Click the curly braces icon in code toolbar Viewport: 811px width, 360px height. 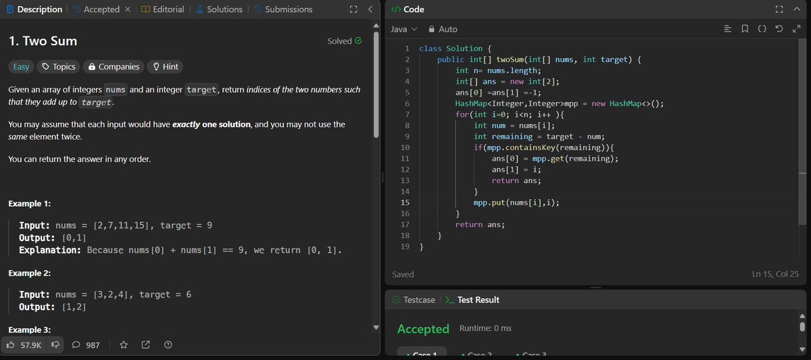click(762, 29)
